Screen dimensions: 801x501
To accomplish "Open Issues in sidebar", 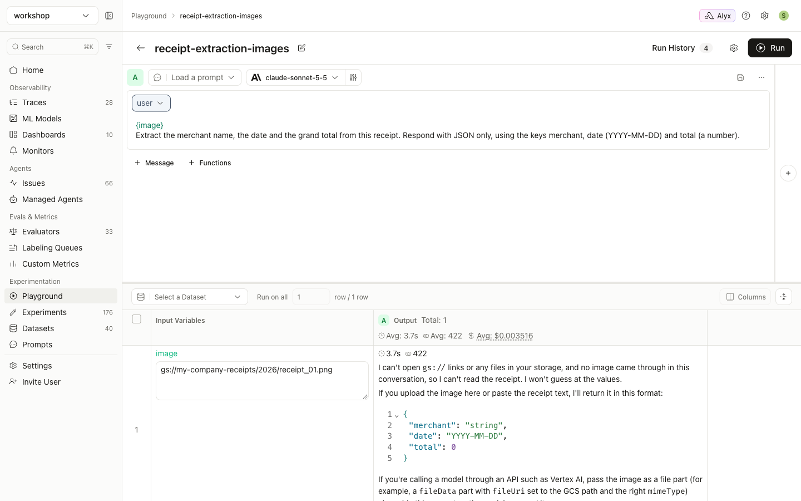I will pos(61,183).
